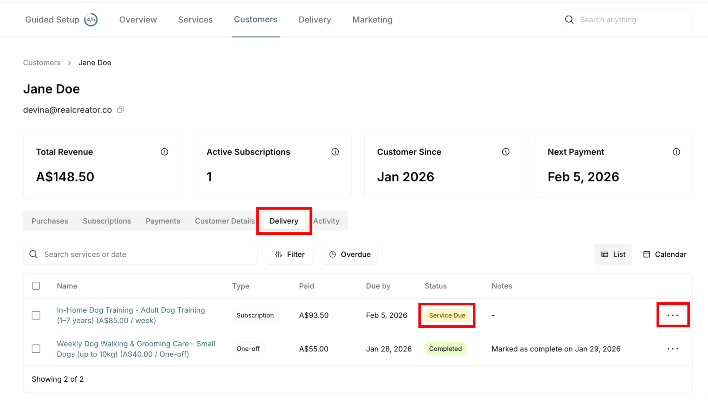Viewport: 708px width, 400px height.
Task: Go to Marketing in top navigation
Action: pos(372,20)
